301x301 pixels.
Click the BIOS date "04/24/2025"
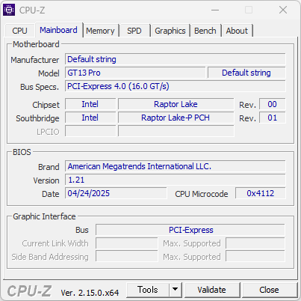(116, 193)
